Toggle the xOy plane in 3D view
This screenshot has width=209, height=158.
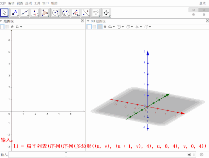tap(100, 27)
